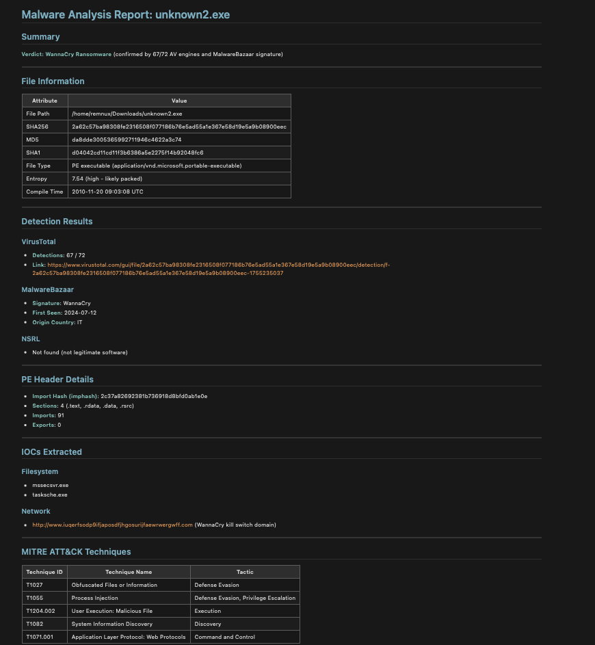Image resolution: width=595 pixels, height=645 pixels.
Task: Click the report title heading unknown2.exe
Action: point(130,14)
